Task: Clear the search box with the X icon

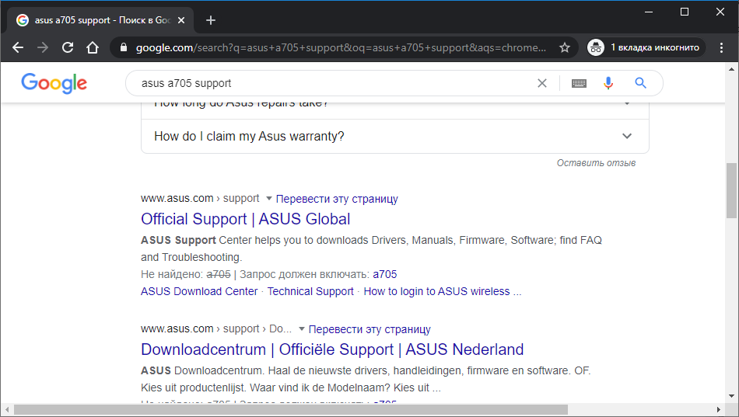Action: point(542,83)
